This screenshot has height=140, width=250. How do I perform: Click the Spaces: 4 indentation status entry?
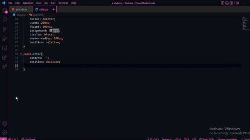tap(166, 139)
